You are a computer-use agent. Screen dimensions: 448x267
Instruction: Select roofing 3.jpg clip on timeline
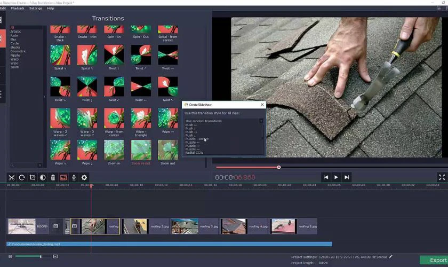tap(195, 226)
